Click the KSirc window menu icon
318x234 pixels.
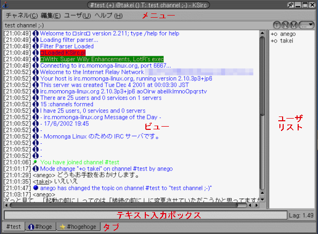point(5,5)
